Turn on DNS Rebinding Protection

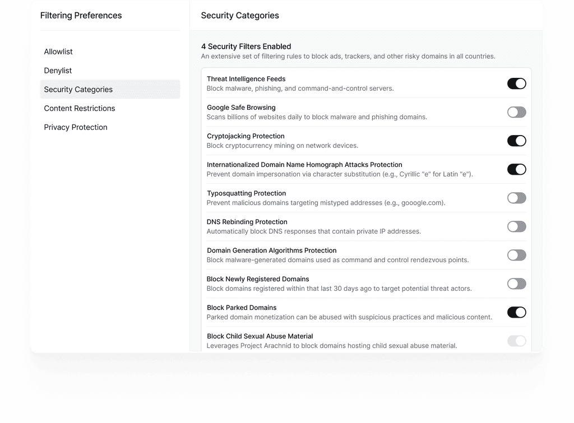tap(516, 226)
